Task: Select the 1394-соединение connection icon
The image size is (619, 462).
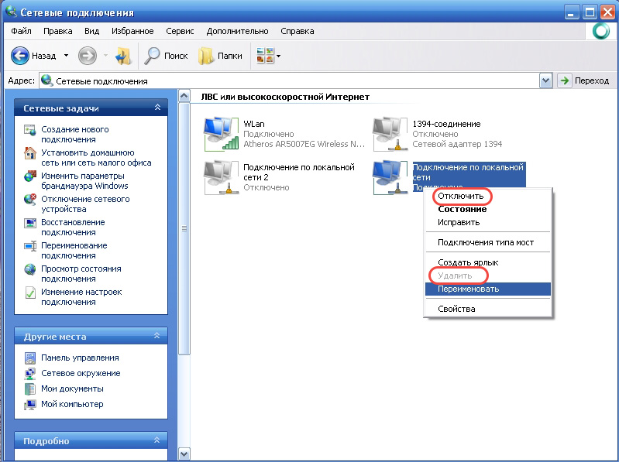Action: point(390,134)
